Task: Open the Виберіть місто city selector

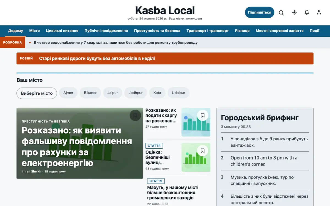Action: point(37,93)
